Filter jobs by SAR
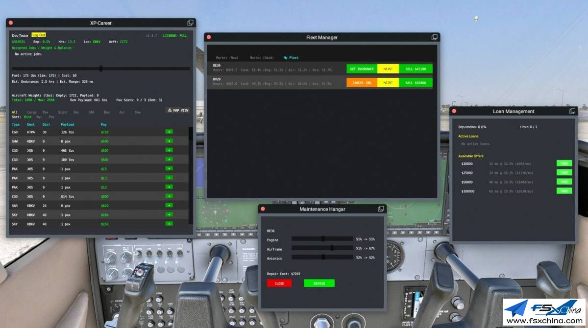 [92, 112]
